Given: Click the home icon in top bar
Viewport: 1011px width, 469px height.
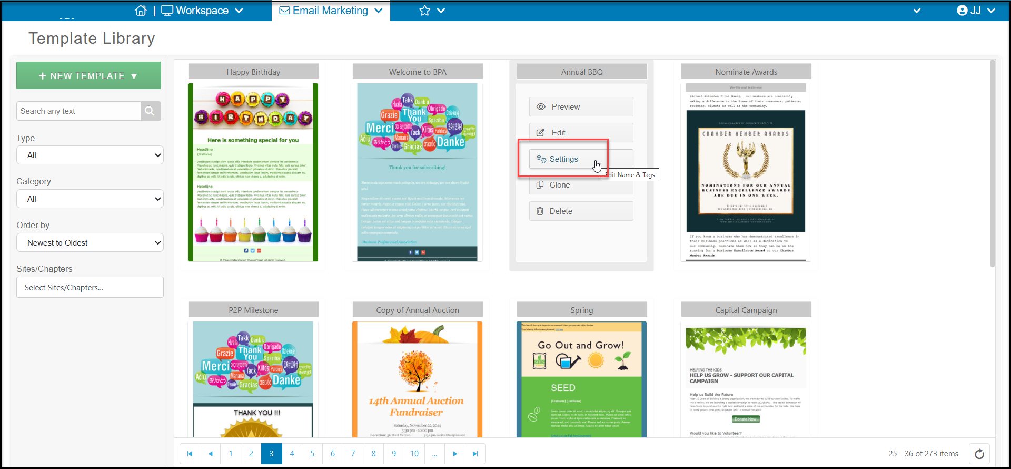Looking at the screenshot, I should 141,11.
